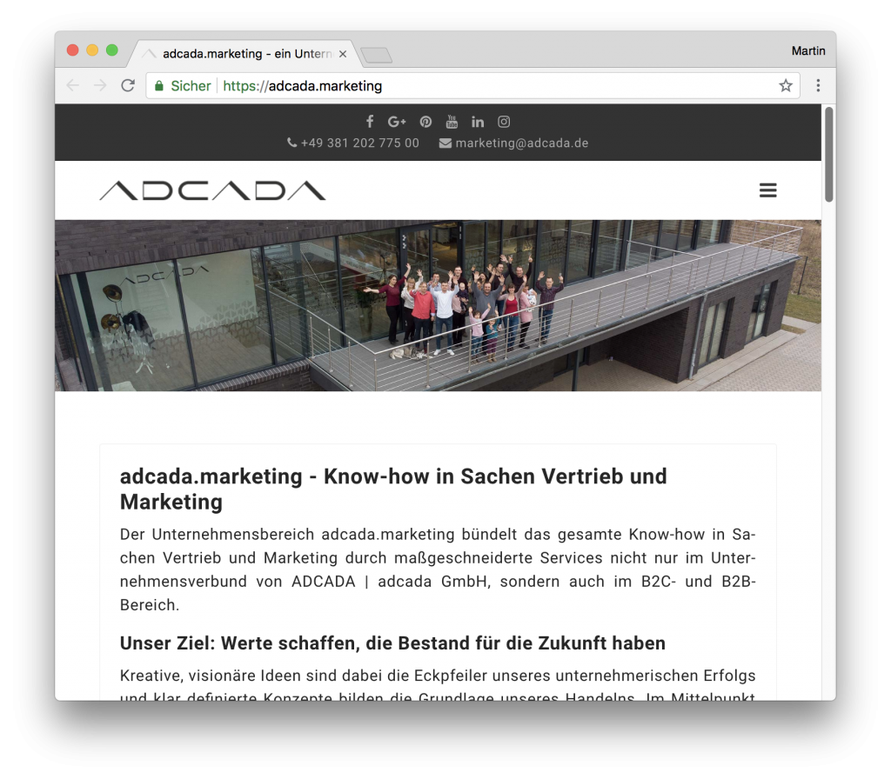
Task: Reload the page with the refresh icon
Action: (x=128, y=85)
